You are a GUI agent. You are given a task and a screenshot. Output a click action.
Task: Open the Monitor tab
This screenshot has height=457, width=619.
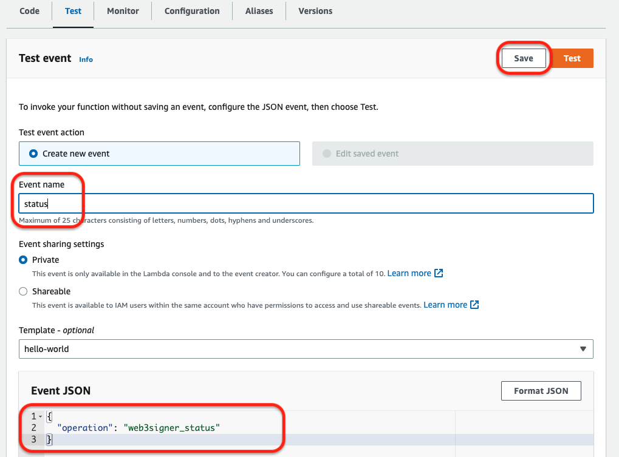point(123,11)
